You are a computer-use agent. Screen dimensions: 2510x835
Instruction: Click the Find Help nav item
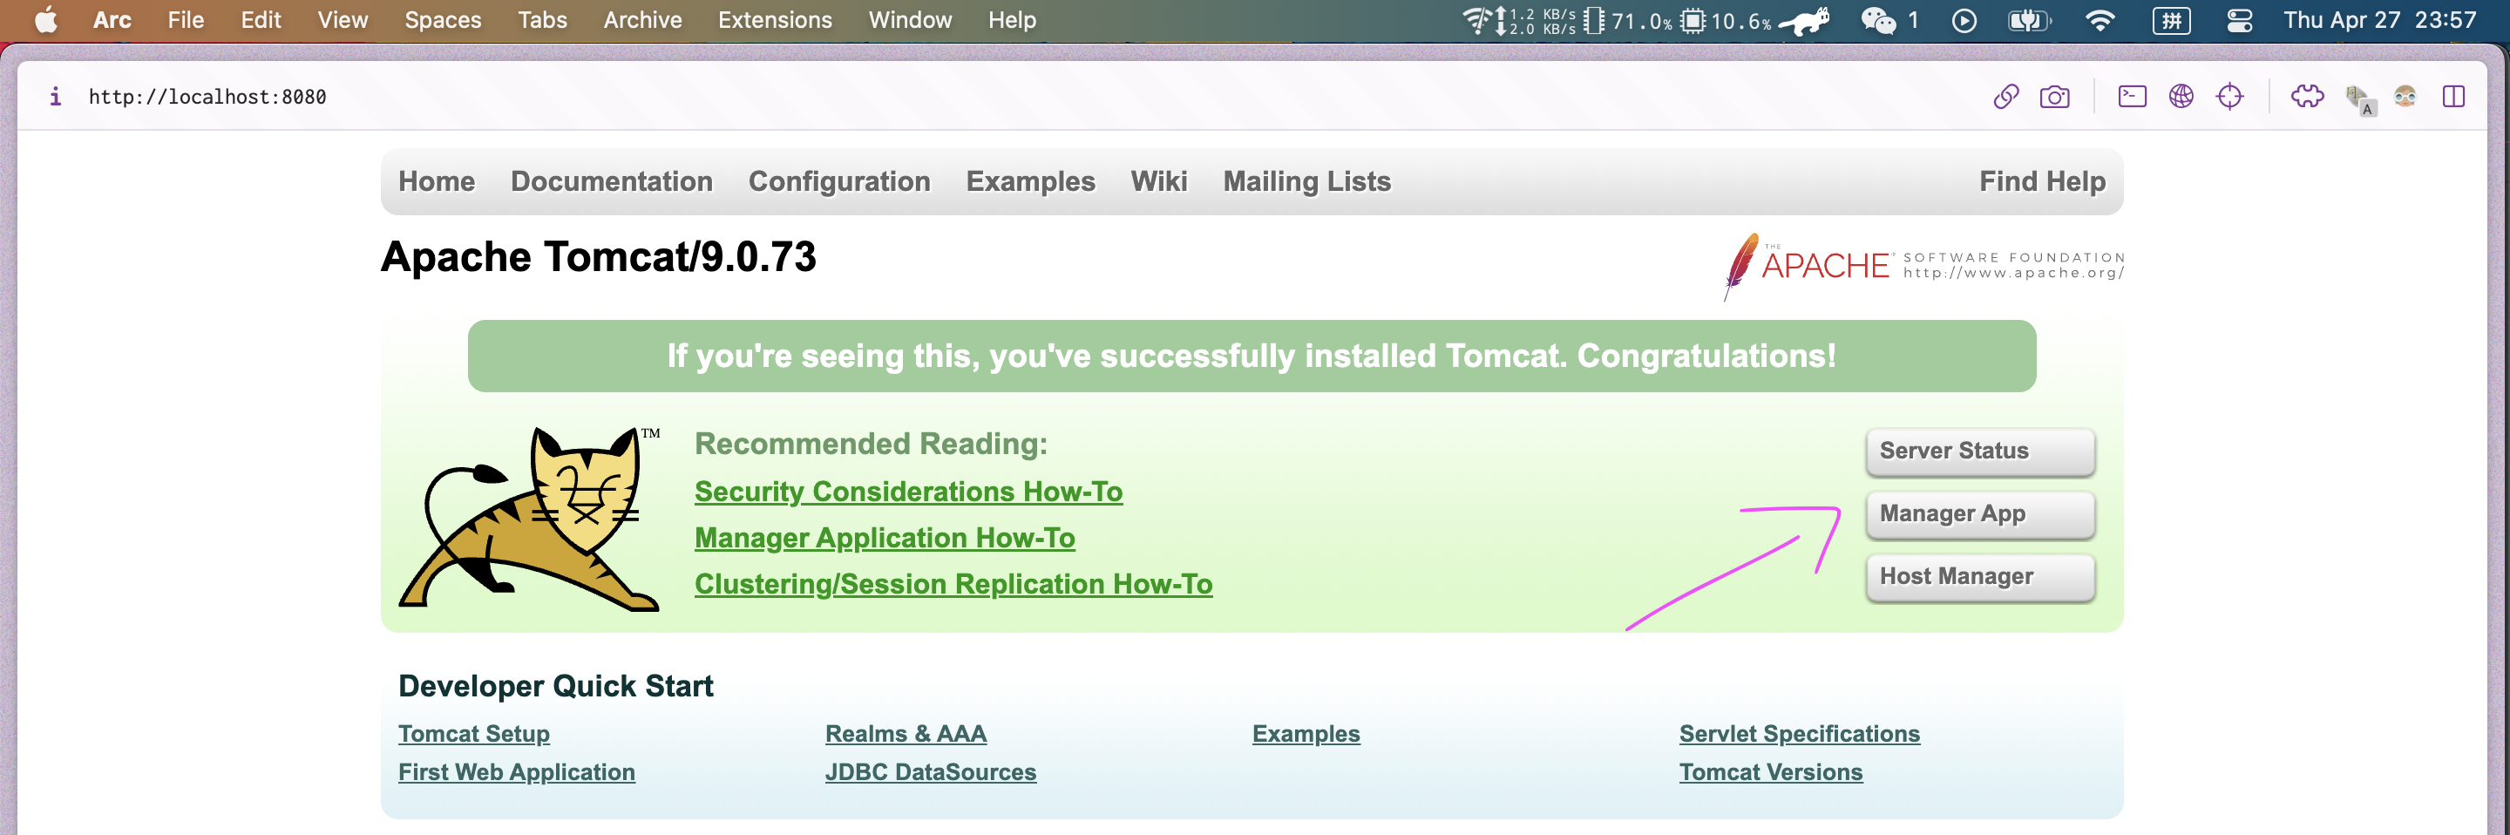tap(2041, 181)
